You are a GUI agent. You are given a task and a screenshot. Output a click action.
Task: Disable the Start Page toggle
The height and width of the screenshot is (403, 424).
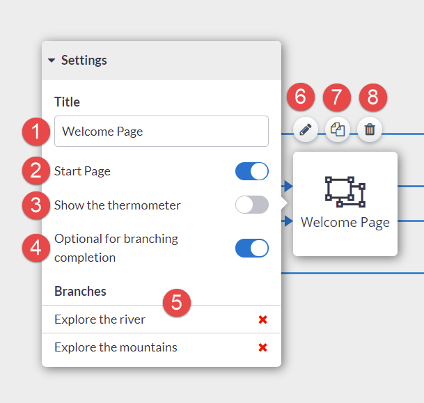[252, 171]
